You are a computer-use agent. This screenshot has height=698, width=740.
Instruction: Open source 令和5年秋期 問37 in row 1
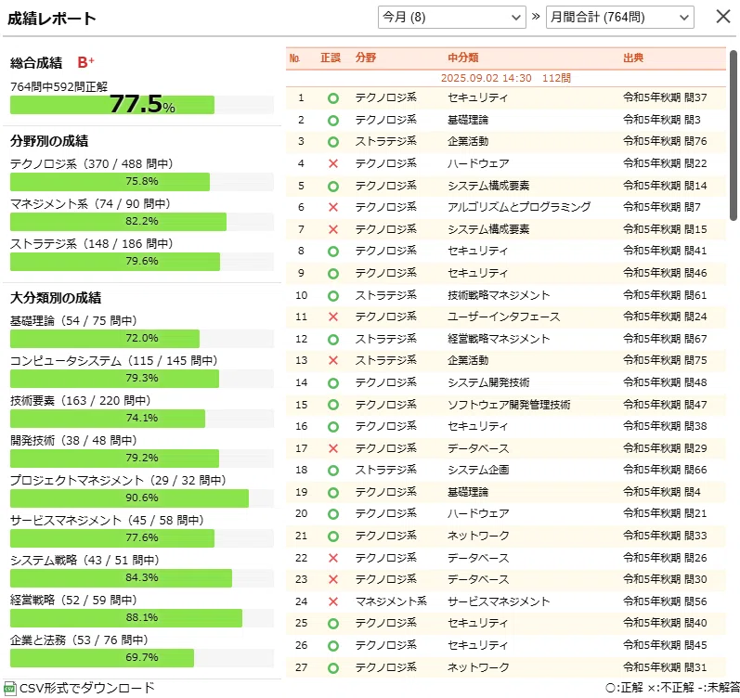[665, 97]
